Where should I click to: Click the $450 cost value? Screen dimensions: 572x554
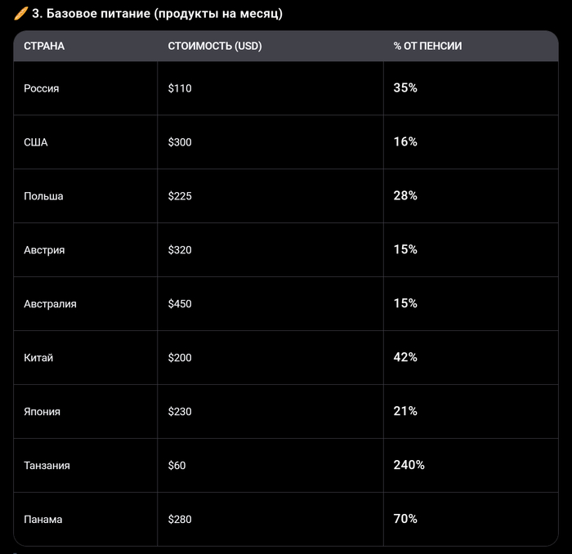tap(180, 304)
